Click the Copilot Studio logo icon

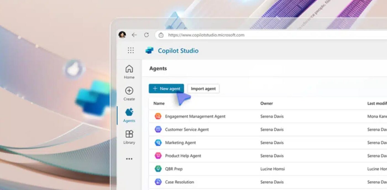click(150, 50)
